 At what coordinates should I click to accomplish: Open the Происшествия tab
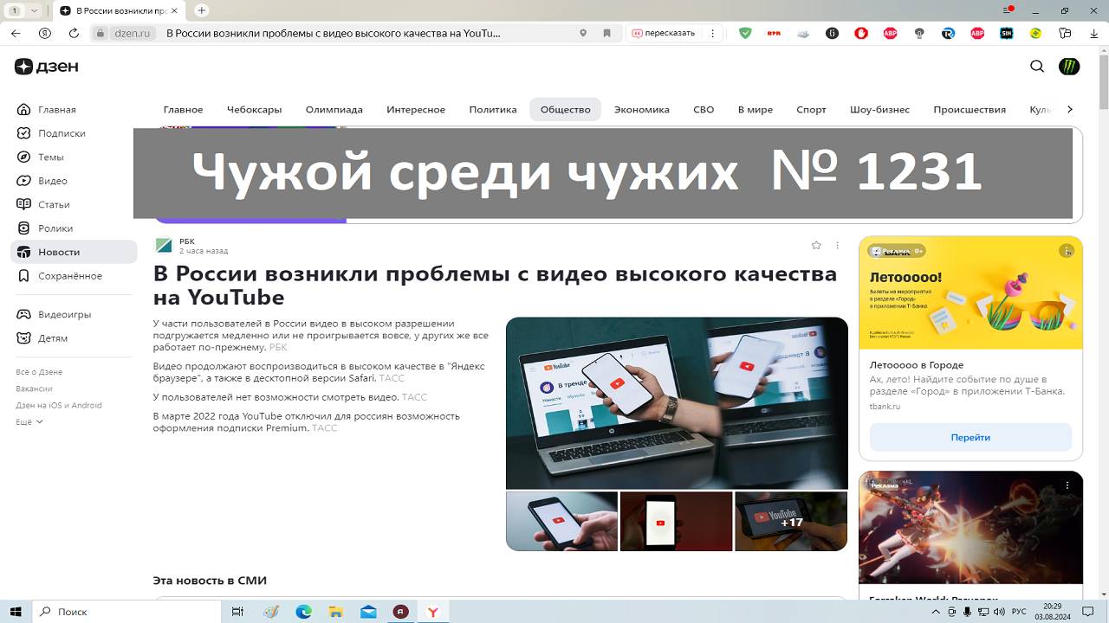(970, 110)
